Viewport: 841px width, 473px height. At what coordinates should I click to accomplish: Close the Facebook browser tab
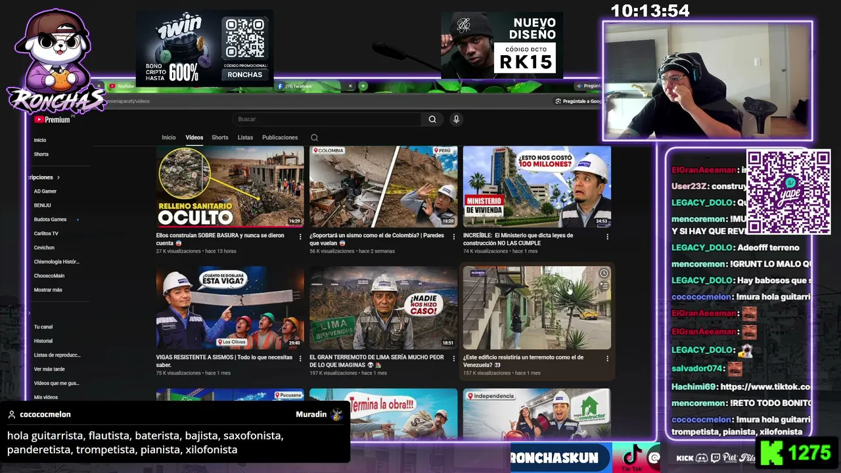point(350,86)
